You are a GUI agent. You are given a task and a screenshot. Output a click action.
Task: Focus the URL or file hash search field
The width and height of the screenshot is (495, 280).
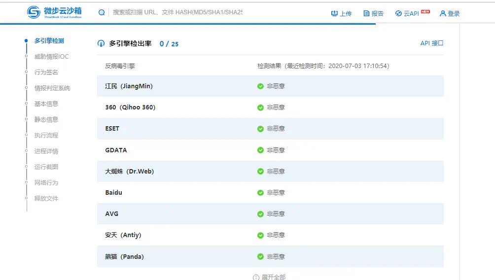point(177,12)
